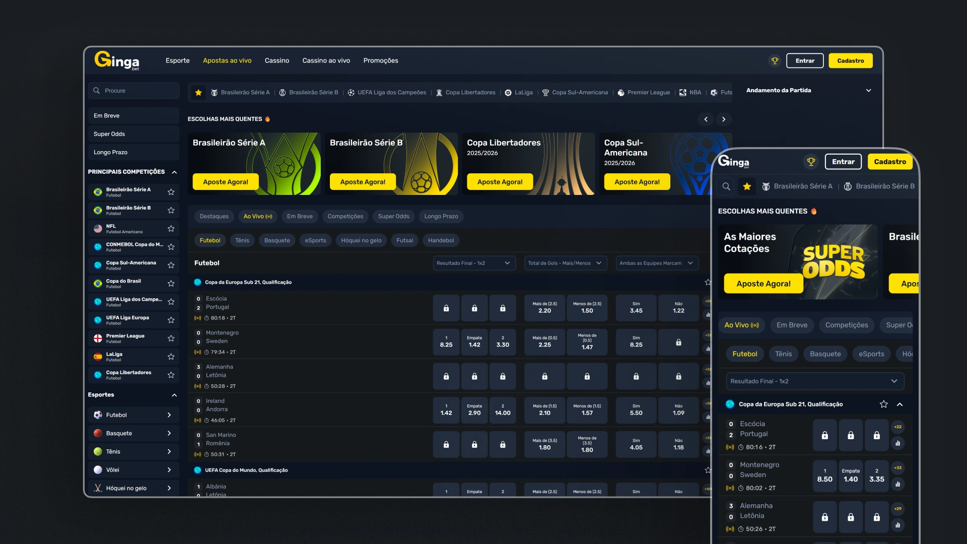Viewport: 967px width, 544px height.
Task: Click the mobile search magnifier icon
Action: tap(726, 186)
